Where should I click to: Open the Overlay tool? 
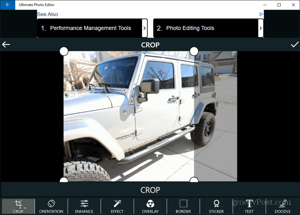pos(150,206)
